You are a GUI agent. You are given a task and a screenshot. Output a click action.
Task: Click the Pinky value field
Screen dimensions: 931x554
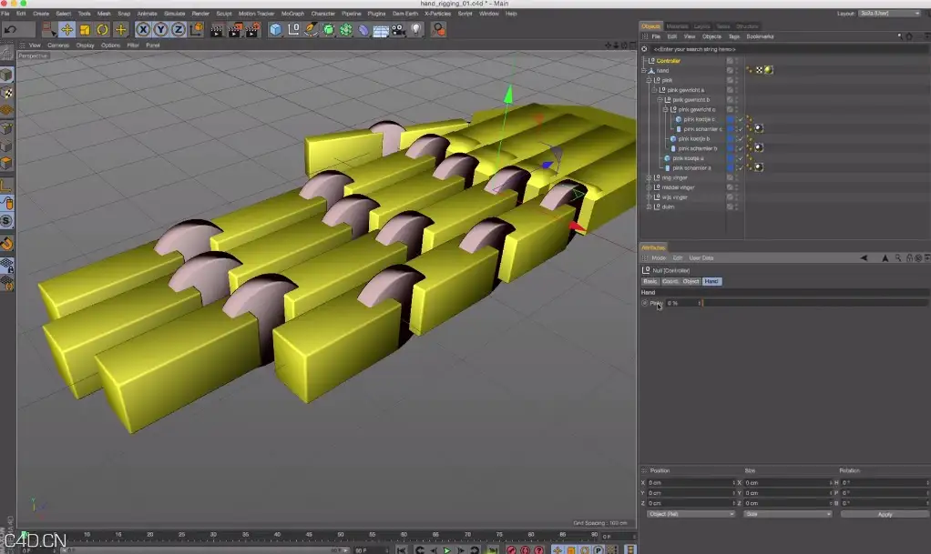coord(681,303)
